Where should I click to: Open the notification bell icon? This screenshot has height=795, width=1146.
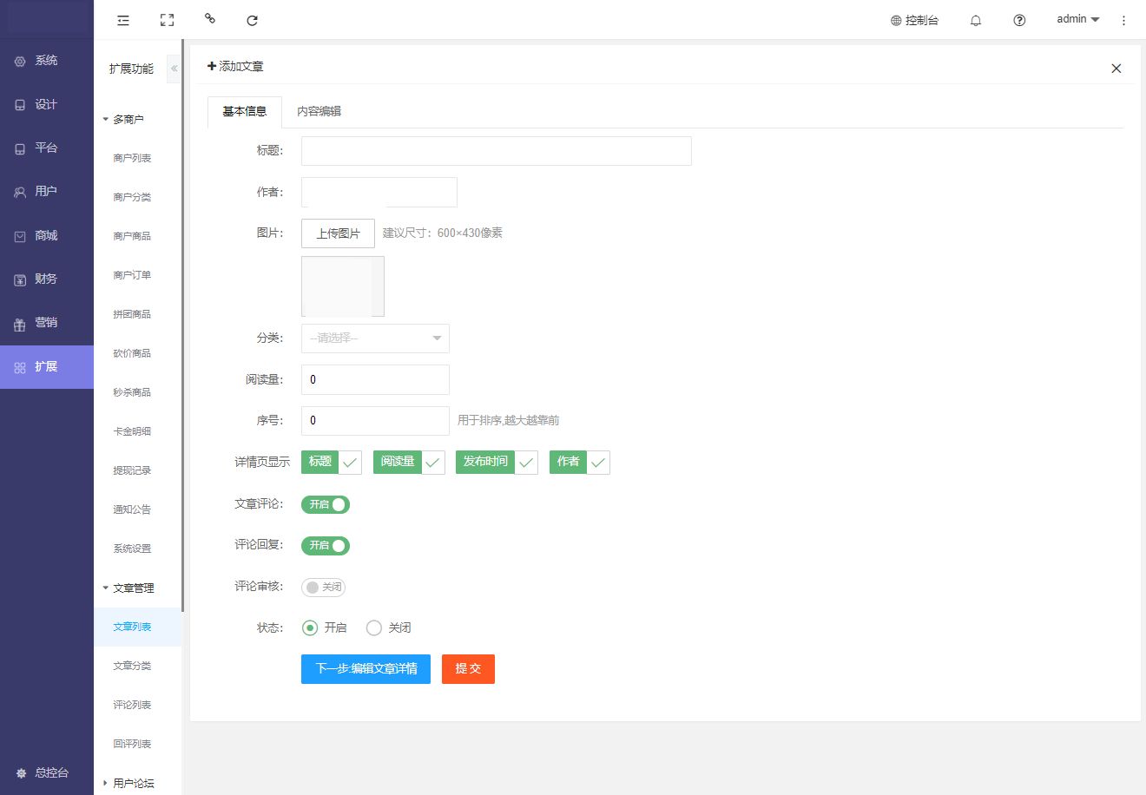pyautogui.click(x=976, y=20)
